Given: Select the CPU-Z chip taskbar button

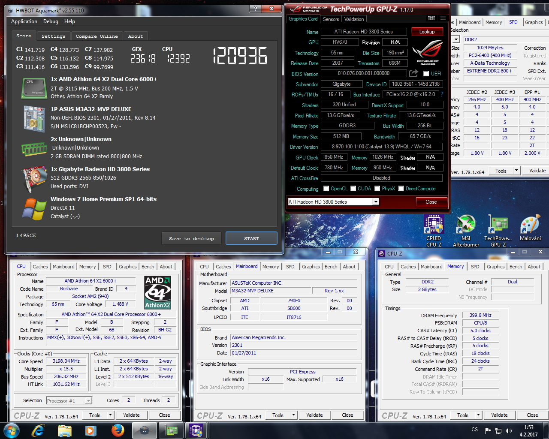Looking at the screenshot, I should point(196,430).
